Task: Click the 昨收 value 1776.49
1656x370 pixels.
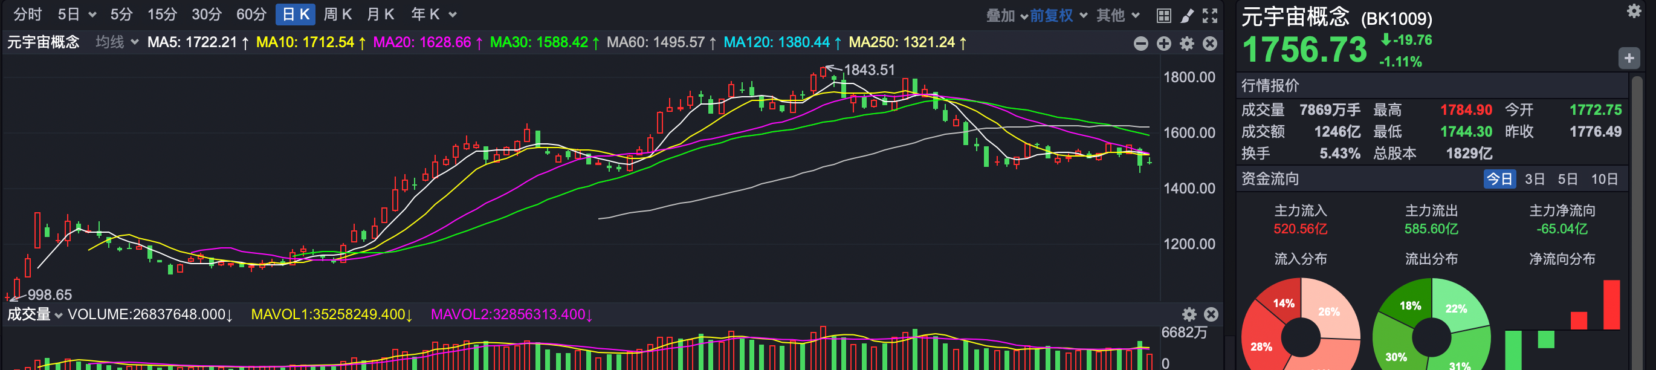Action: pos(1596,132)
